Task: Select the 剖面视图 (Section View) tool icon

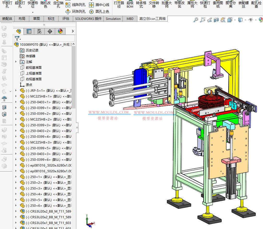Action: (215, 20)
